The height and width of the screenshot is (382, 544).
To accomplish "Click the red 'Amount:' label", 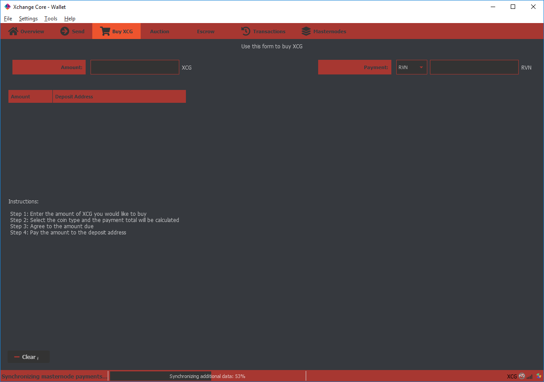I will click(49, 67).
